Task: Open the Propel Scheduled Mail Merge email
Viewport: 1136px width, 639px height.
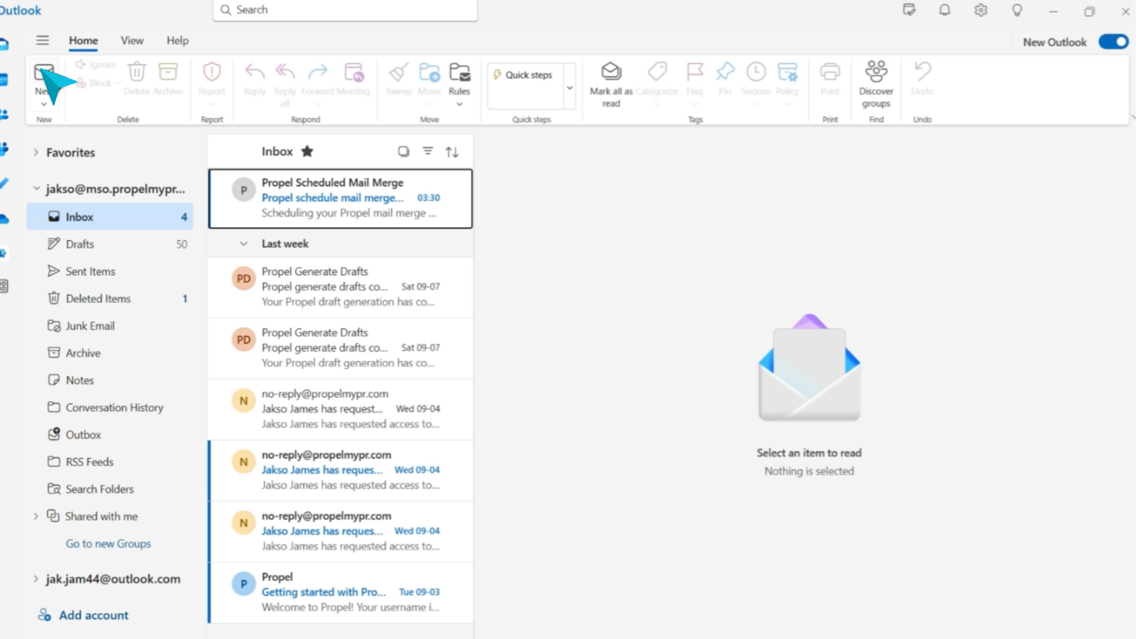Action: coord(340,198)
